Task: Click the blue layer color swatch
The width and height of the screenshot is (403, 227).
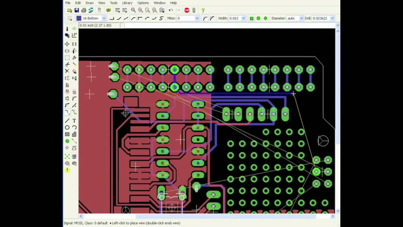Action: [79, 18]
